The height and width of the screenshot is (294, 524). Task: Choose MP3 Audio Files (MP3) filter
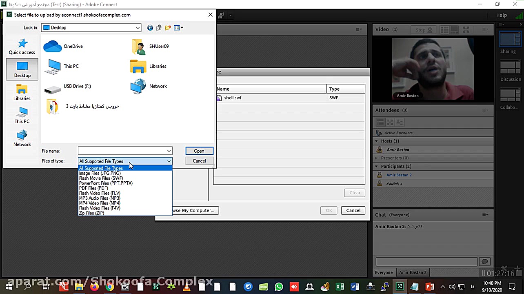pyautogui.click(x=125, y=198)
